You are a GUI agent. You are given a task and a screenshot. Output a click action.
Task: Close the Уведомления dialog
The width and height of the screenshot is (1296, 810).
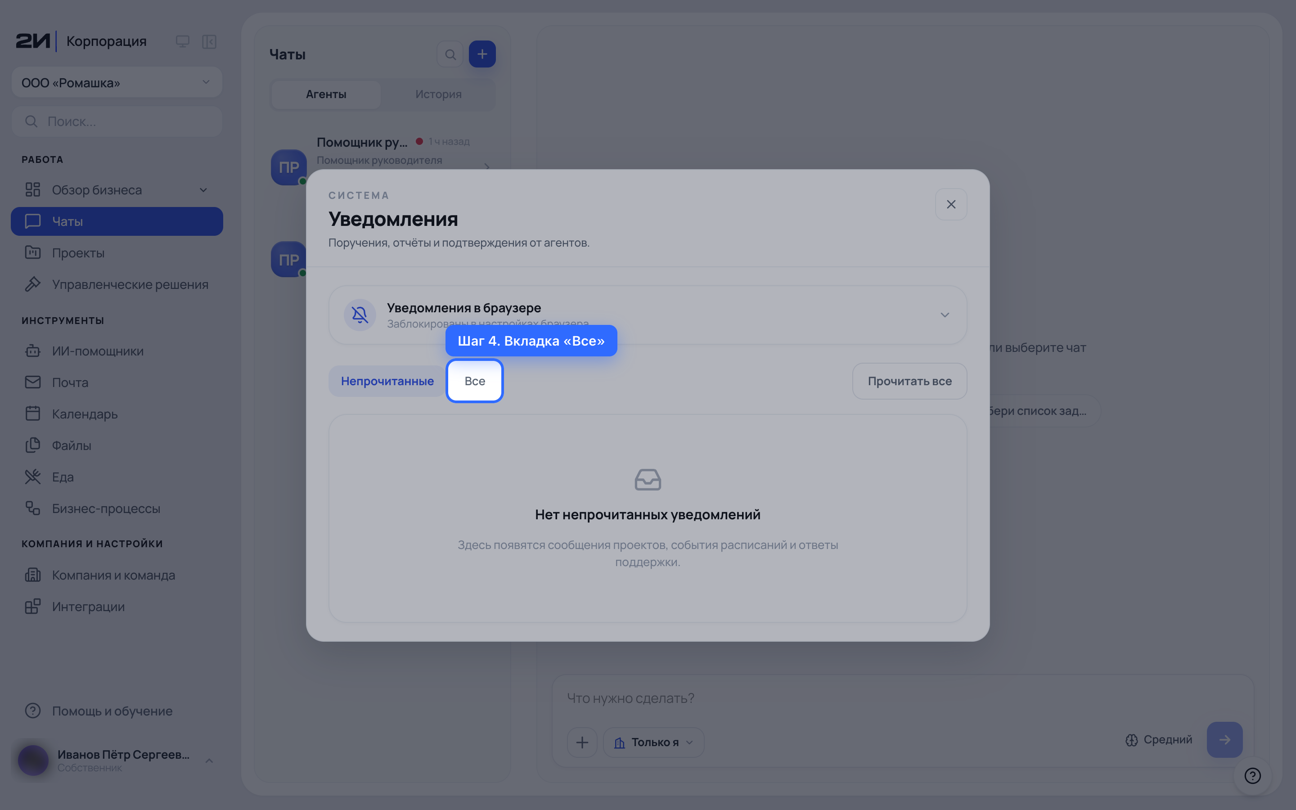tap(950, 204)
